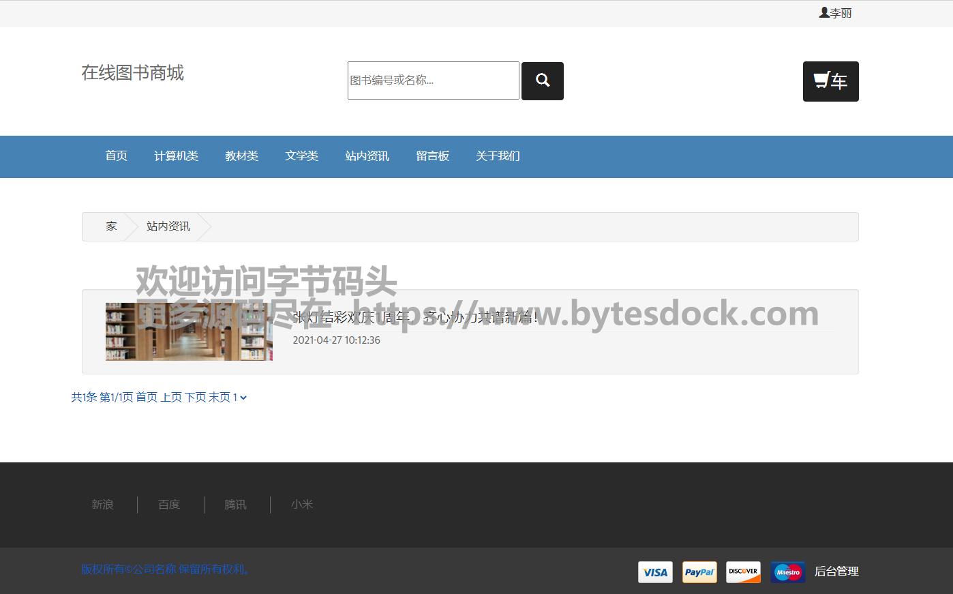Click the 在线图书商城 site title
This screenshot has width=953, height=594.
pyautogui.click(x=133, y=73)
